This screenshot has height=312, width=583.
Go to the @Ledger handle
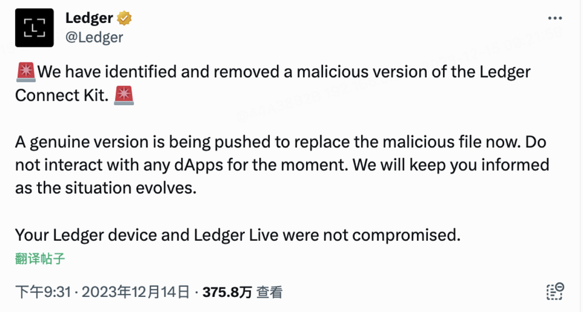tap(94, 37)
